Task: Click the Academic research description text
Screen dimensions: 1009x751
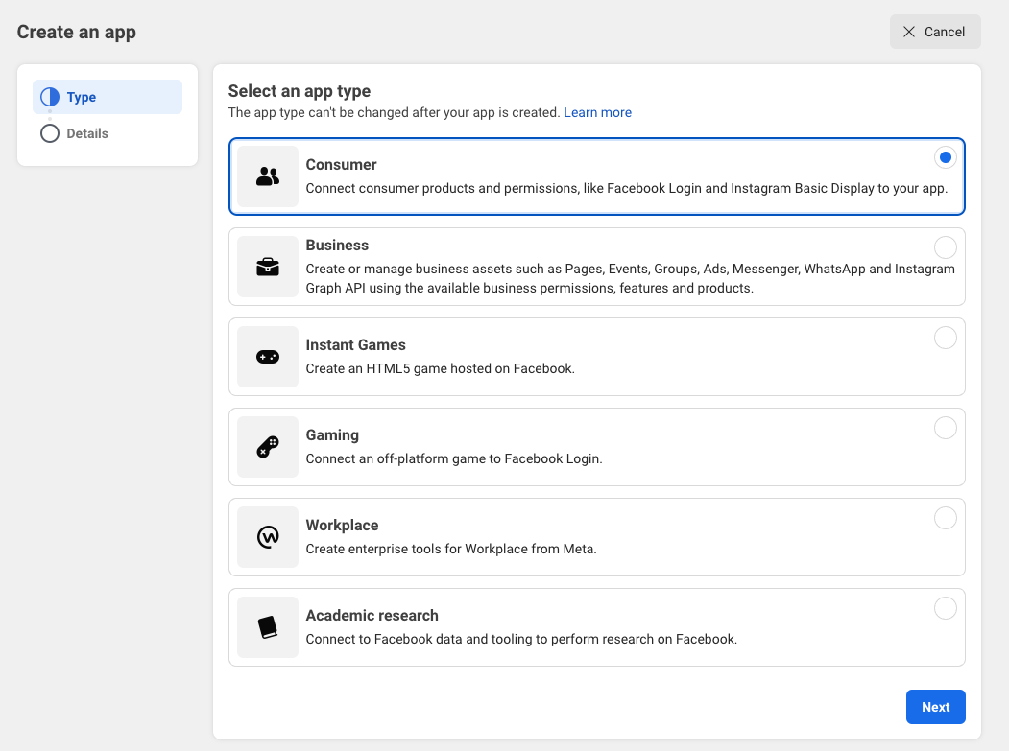Action: 521,639
